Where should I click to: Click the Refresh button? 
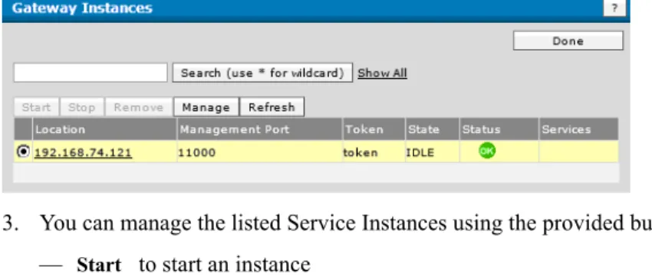[x=272, y=107]
